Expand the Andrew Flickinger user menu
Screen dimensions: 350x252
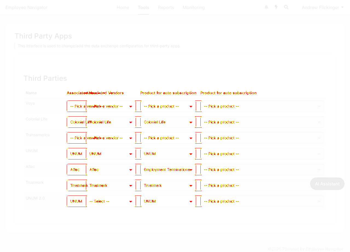(323, 7)
